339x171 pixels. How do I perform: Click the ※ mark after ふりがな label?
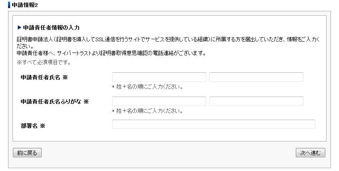pos(86,101)
